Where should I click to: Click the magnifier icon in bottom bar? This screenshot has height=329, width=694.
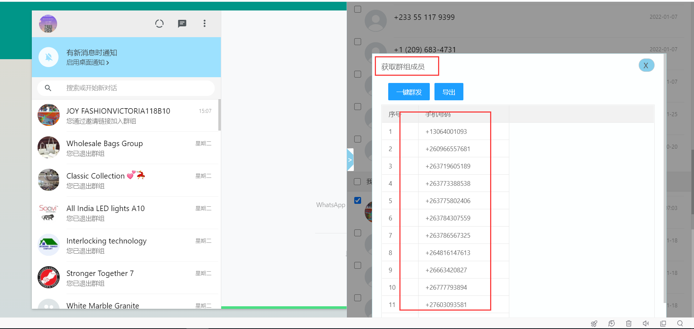tap(680, 324)
